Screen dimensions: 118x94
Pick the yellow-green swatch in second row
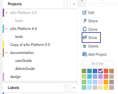pos(84,76)
